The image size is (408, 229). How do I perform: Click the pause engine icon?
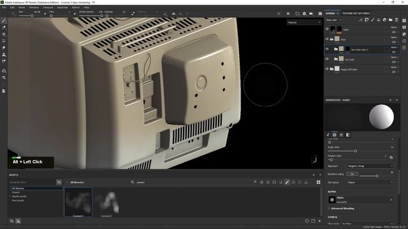pyautogui.click(x=288, y=13)
